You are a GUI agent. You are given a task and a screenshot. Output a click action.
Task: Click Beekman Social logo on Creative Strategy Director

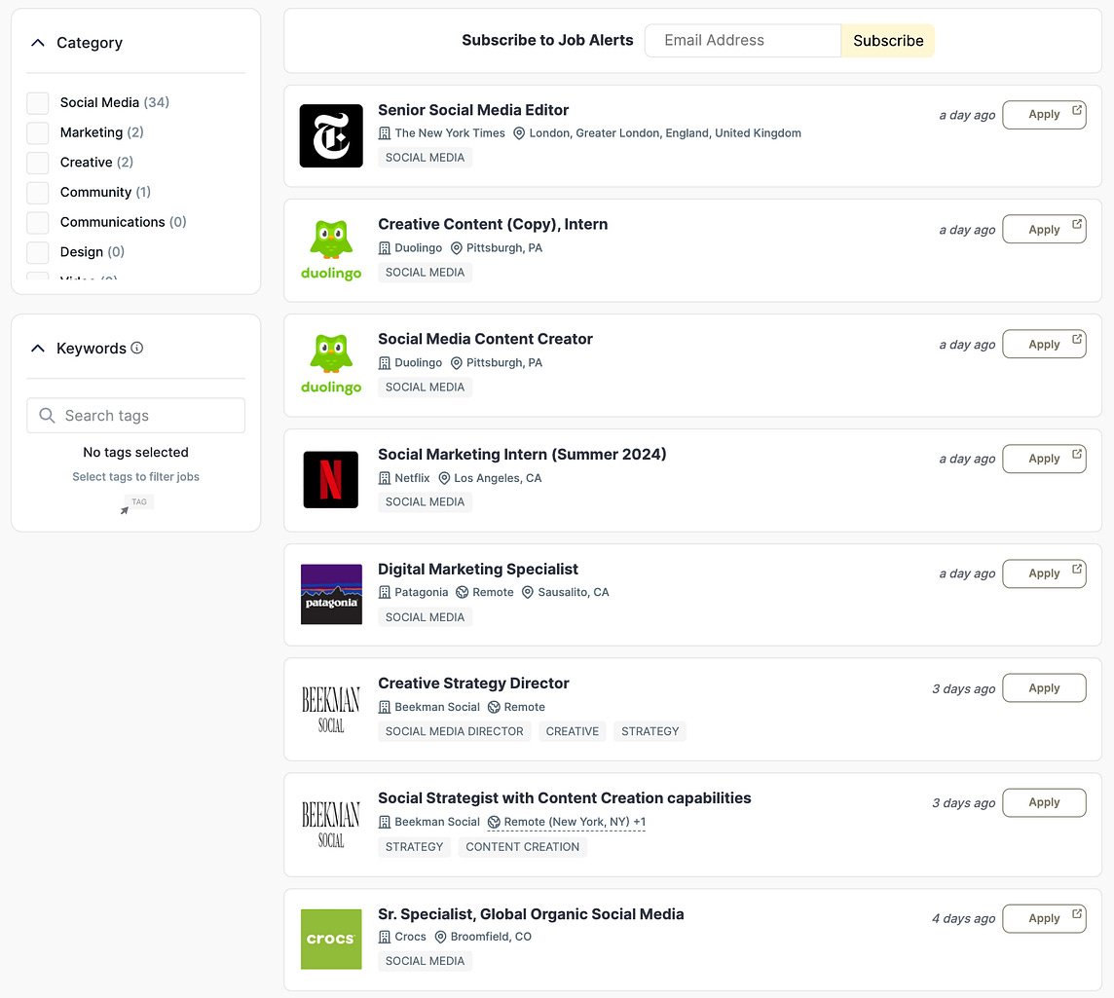pos(331,710)
